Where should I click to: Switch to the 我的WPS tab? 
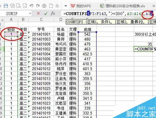[x=81, y=6]
